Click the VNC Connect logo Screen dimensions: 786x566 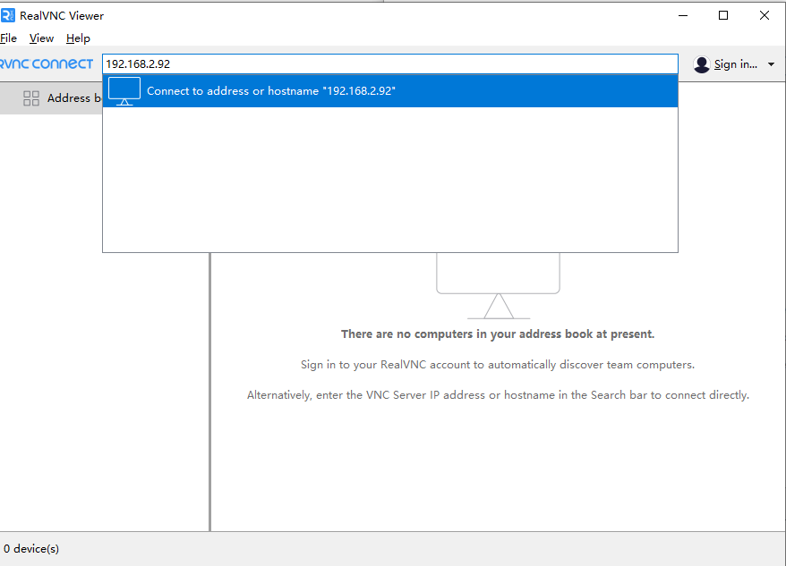click(x=47, y=63)
